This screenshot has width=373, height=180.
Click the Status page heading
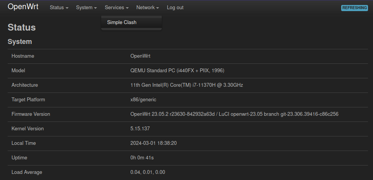coord(21,28)
